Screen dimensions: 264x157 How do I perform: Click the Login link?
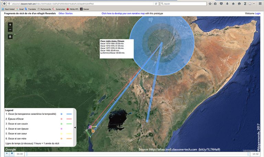click(x=257, y=13)
